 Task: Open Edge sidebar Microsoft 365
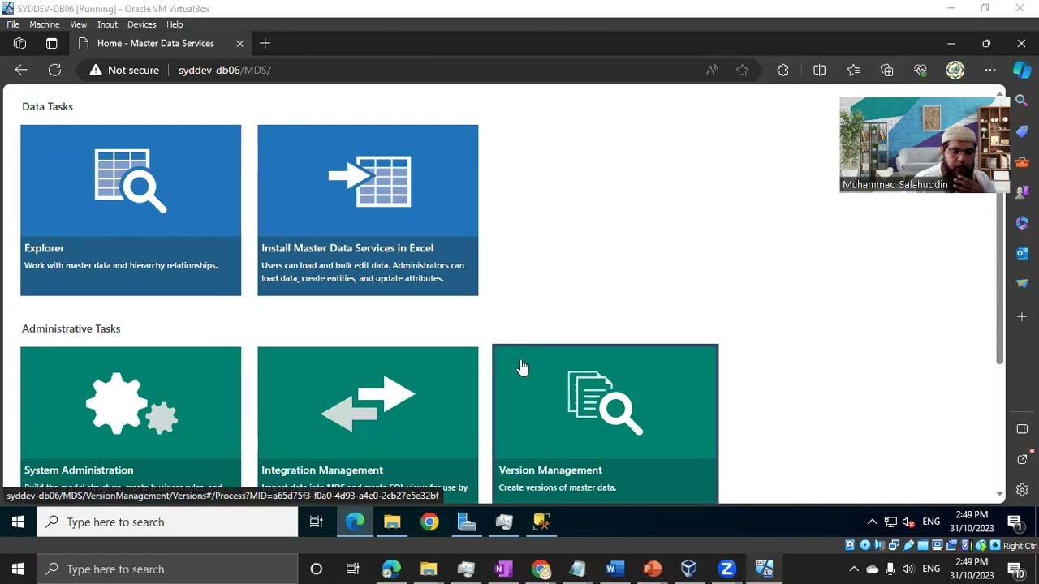(1022, 223)
